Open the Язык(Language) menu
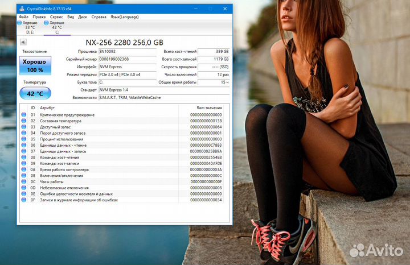The height and width of the screenshot is (265, 410). pyautogui.click(x=125, y=17)
